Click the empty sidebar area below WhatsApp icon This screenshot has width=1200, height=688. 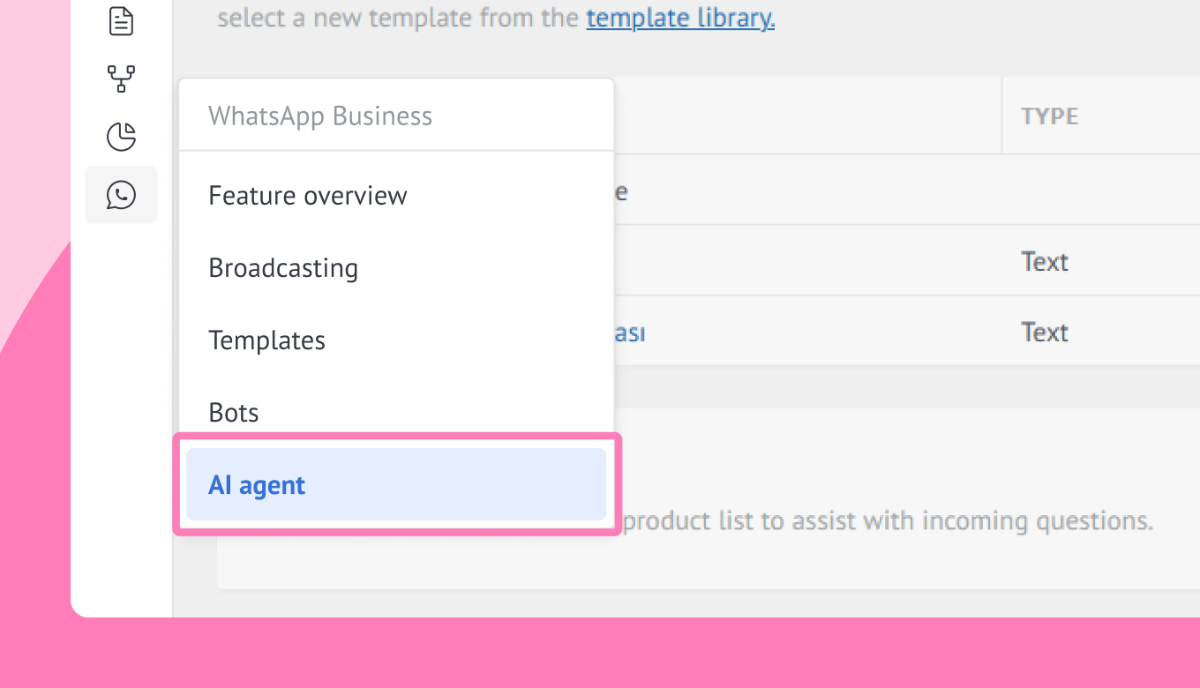(x=121, y=397)
